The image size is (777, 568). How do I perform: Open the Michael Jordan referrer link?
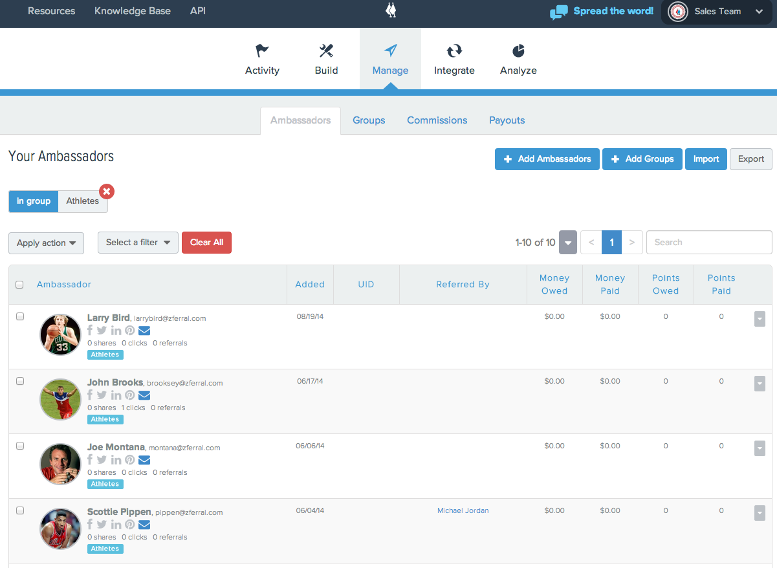pyautogui.click(x=463, y=510)
